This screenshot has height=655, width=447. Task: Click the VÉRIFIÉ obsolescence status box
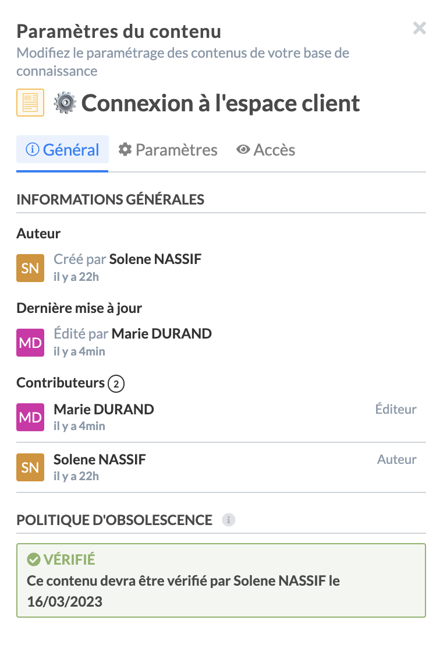221,580
